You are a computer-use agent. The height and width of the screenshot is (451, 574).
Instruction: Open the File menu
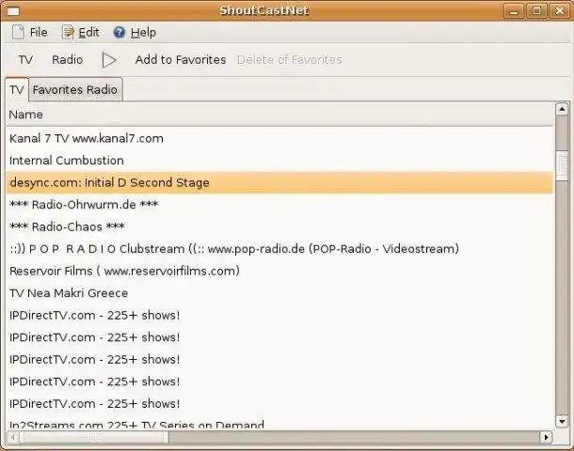click(x=30, y=32)
